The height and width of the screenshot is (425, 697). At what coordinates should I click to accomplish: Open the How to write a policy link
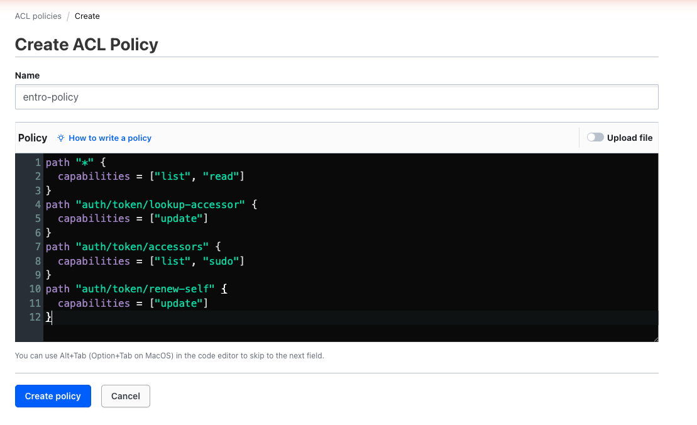110,138
